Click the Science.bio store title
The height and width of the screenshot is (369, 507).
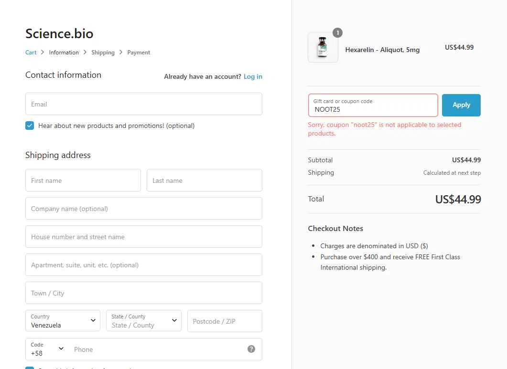click(x=59, y=33)
